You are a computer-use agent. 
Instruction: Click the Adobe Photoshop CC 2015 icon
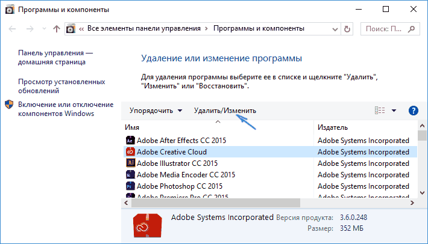tap(130, 186)
